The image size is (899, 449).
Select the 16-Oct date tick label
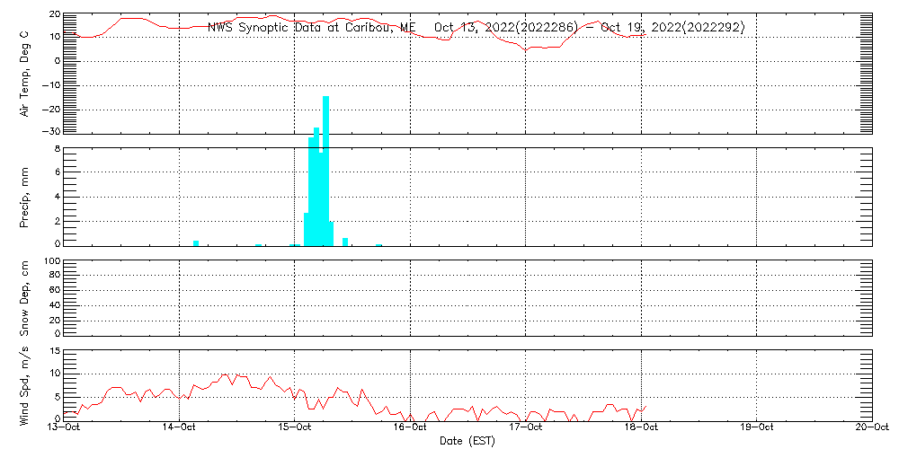pos(411,428)
